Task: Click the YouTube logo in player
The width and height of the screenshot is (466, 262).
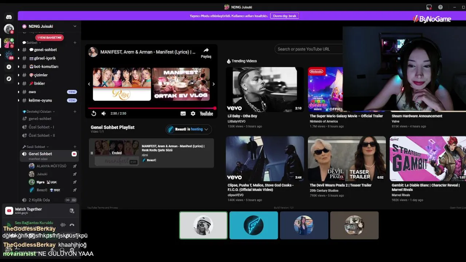Action: pos(206,114)
